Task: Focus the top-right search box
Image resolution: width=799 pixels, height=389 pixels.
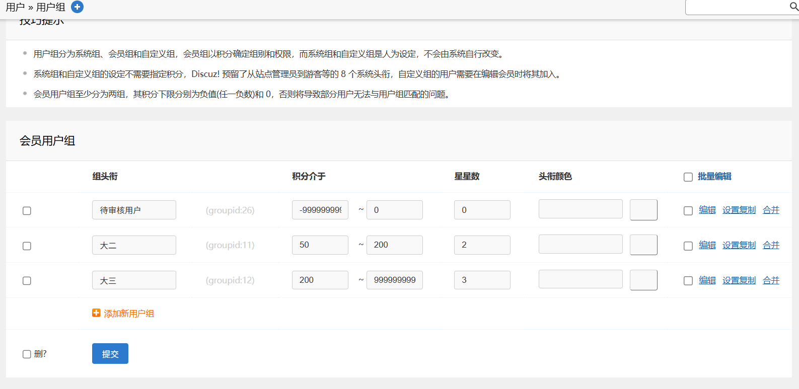Action: (736, 7)
